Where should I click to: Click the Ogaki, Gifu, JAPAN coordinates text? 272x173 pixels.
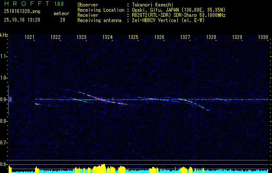point(179,10)
